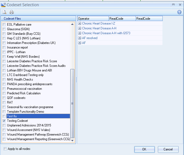
Task: Select the Test flu list item
Action: (12, 116)
